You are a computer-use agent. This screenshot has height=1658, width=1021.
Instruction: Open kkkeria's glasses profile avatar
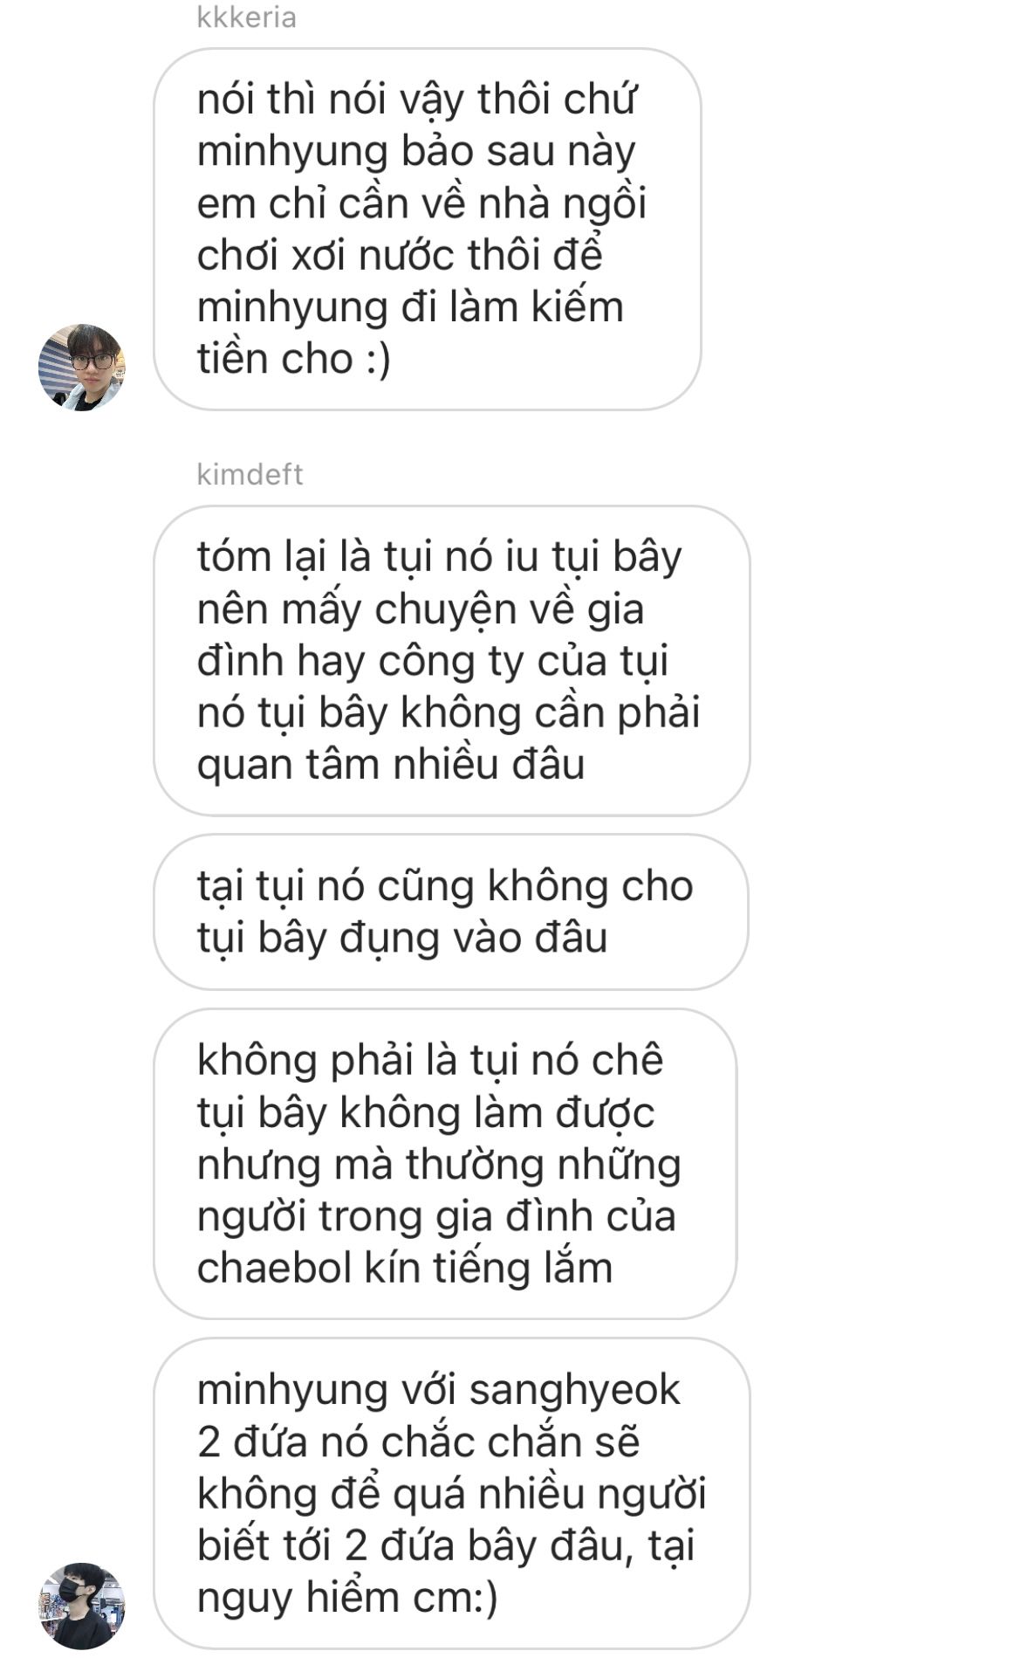[82, 368]
